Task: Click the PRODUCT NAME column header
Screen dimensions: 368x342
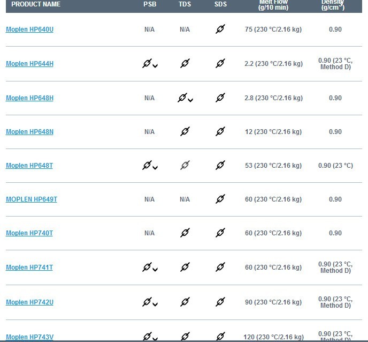Action: point(36,4)
